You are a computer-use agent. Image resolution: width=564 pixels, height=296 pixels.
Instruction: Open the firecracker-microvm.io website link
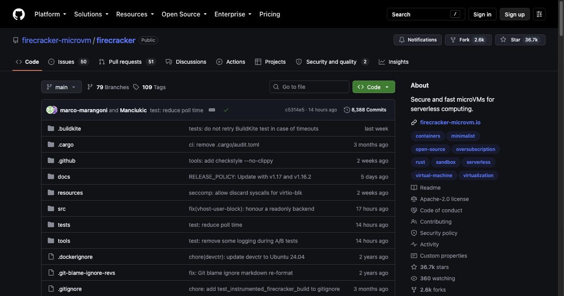point(450,122)
